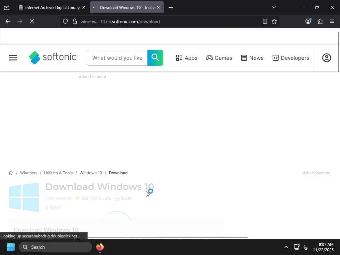The height and width of the screenshot is (255, 340).
Task: Open Firefox View recent browsing icon
Action: (7, 7)
